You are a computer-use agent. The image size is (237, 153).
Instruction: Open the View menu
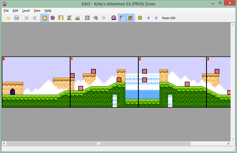(37, 11)
